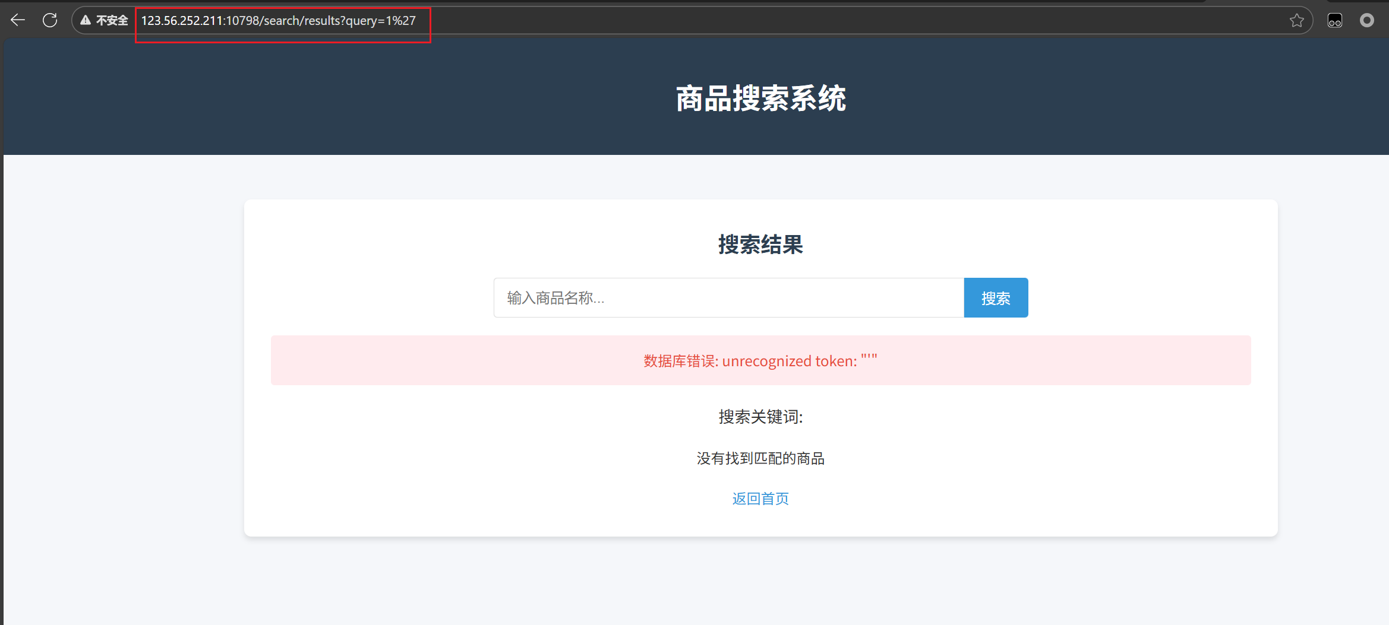1389x625 pixels.
Task: Click the 搜索关键词 label
Action: coord(760,417)
